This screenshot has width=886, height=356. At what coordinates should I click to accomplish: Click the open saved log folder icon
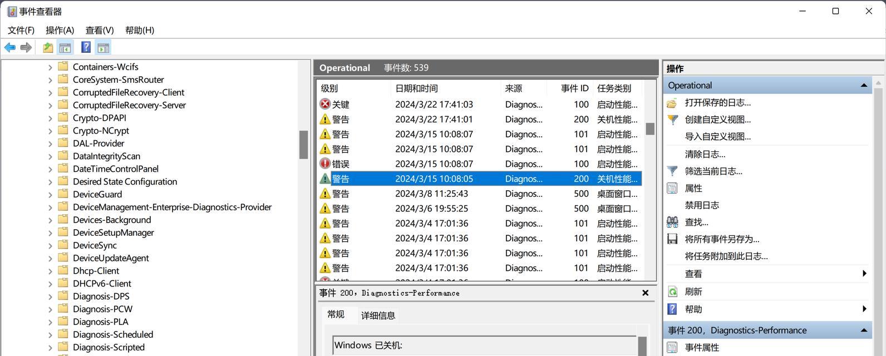point(672,103)
